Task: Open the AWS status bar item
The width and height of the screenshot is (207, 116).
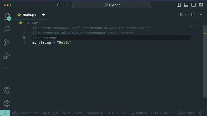Action: [78, 113]
